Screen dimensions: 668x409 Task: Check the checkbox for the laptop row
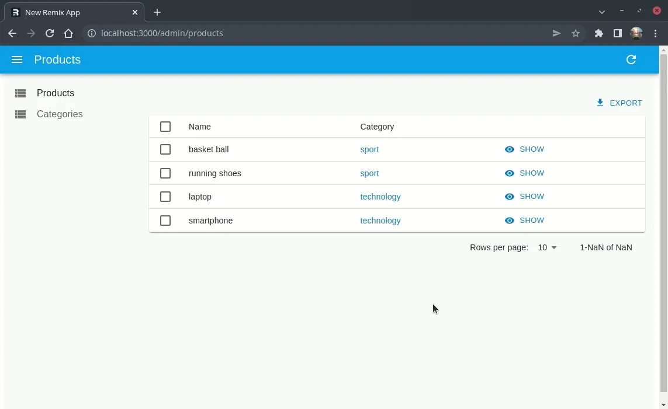tap(165, 197)
